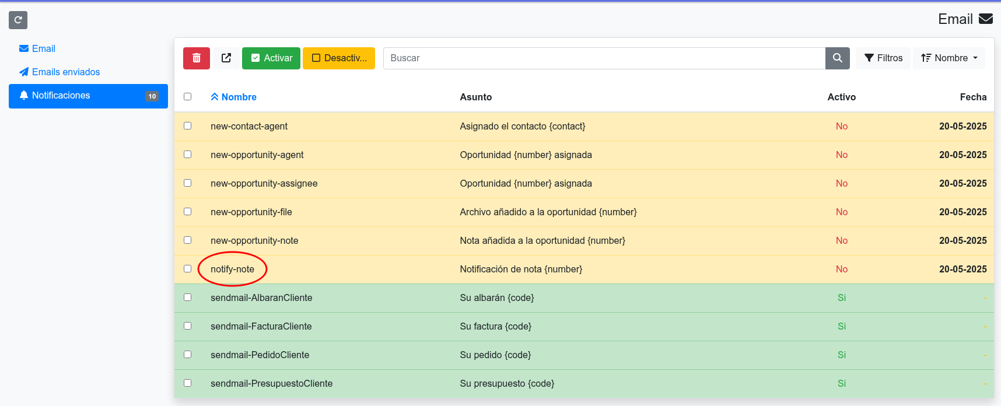Check the notify-note row checkbox
The width and height of the screenshot is (1001, 406).
coord(188,269)
